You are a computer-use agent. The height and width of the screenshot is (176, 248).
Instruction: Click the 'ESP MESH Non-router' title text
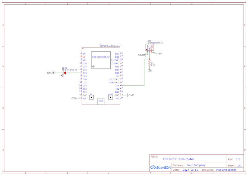[178, 159]
